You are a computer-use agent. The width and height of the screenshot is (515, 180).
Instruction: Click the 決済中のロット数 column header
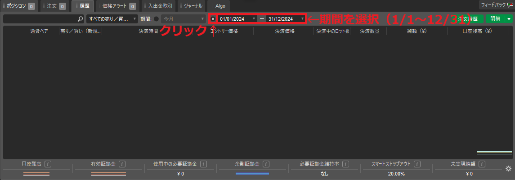point(332,31)
